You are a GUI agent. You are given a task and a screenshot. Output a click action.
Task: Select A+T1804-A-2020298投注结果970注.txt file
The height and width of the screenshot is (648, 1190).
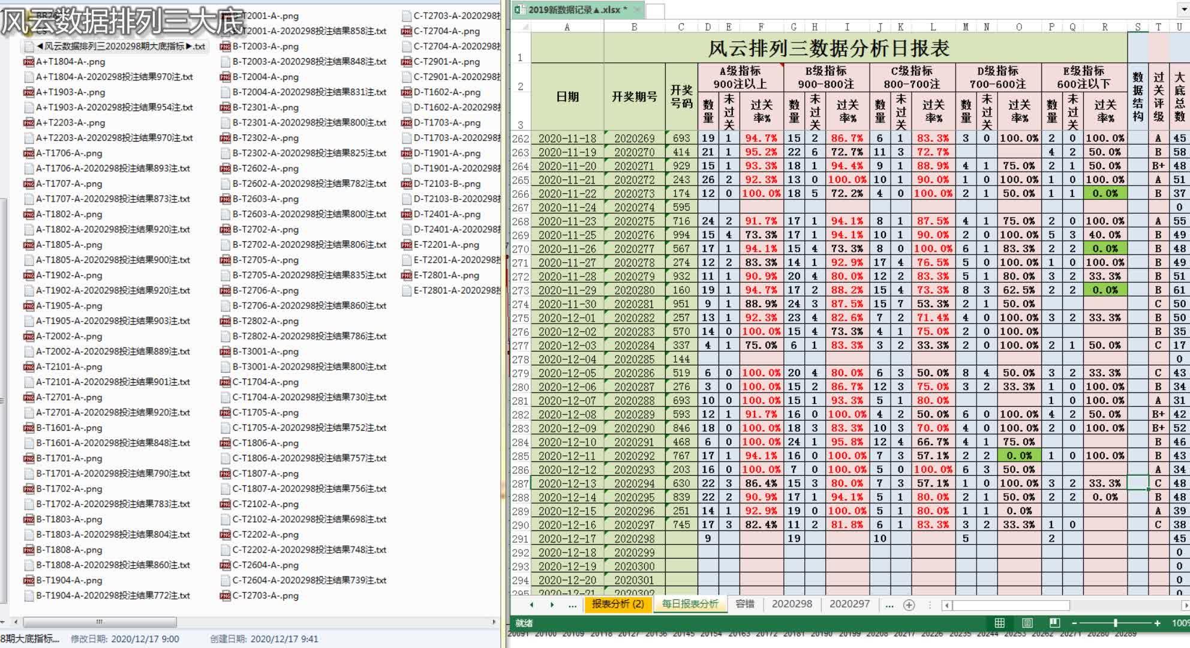tap(109, 77)
